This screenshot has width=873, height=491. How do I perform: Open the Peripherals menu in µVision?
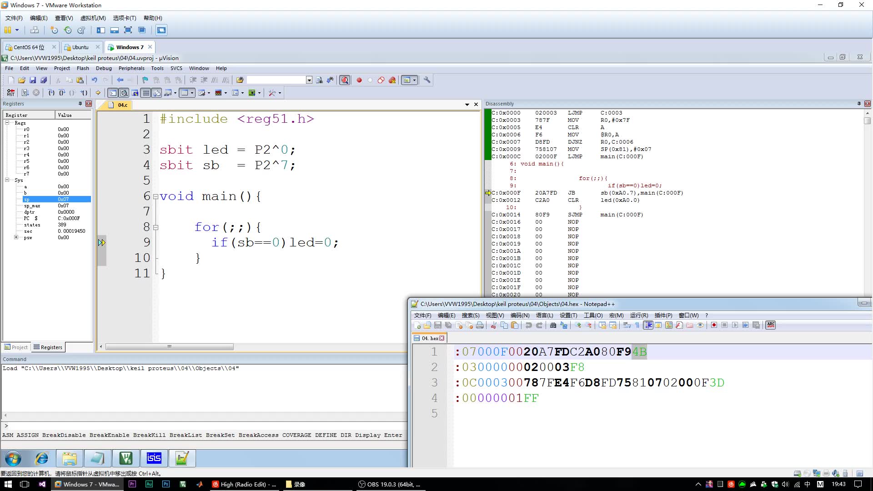(131, 68)
